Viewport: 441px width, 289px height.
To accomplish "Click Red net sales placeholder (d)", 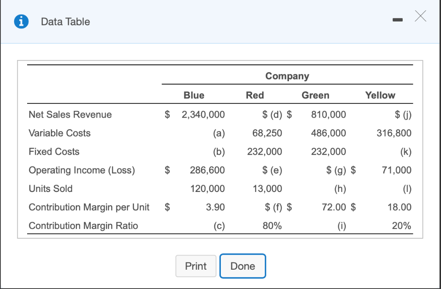I will pos(272,114).
